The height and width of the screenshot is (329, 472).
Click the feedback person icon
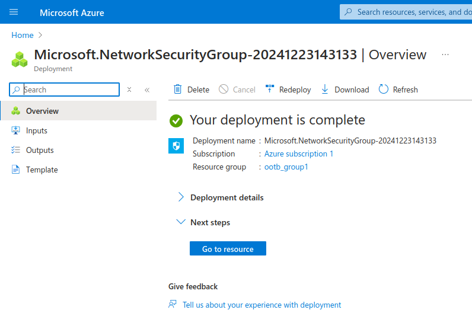(x=173, y=305)
